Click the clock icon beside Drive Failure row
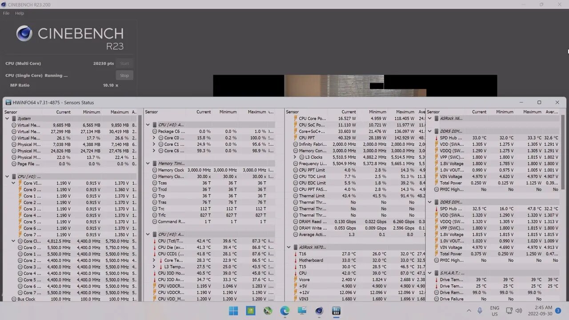Screen dimensions: 569x320 coord(437,299)
